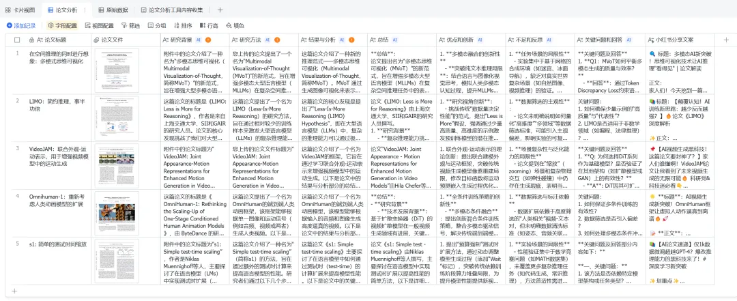Select Omnihuman-1 row 总结 cell

point(401,214)
